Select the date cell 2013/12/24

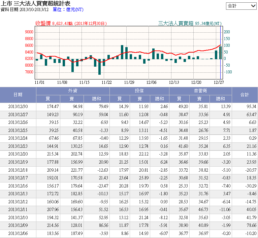(x=18, y=138)
